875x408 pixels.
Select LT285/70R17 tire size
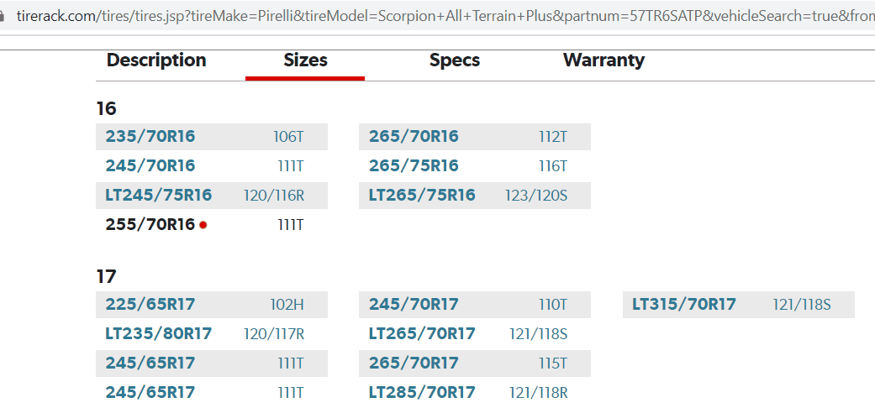click(x=422, y=393)
